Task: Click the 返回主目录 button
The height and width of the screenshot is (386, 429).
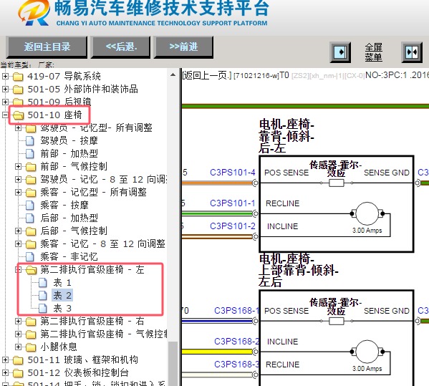Action: [47, 47]
